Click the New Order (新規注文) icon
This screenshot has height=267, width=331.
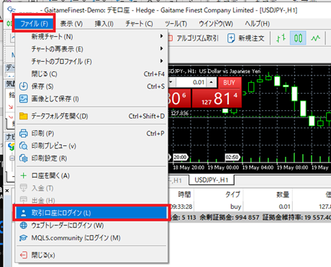click(x=231, y=38)
